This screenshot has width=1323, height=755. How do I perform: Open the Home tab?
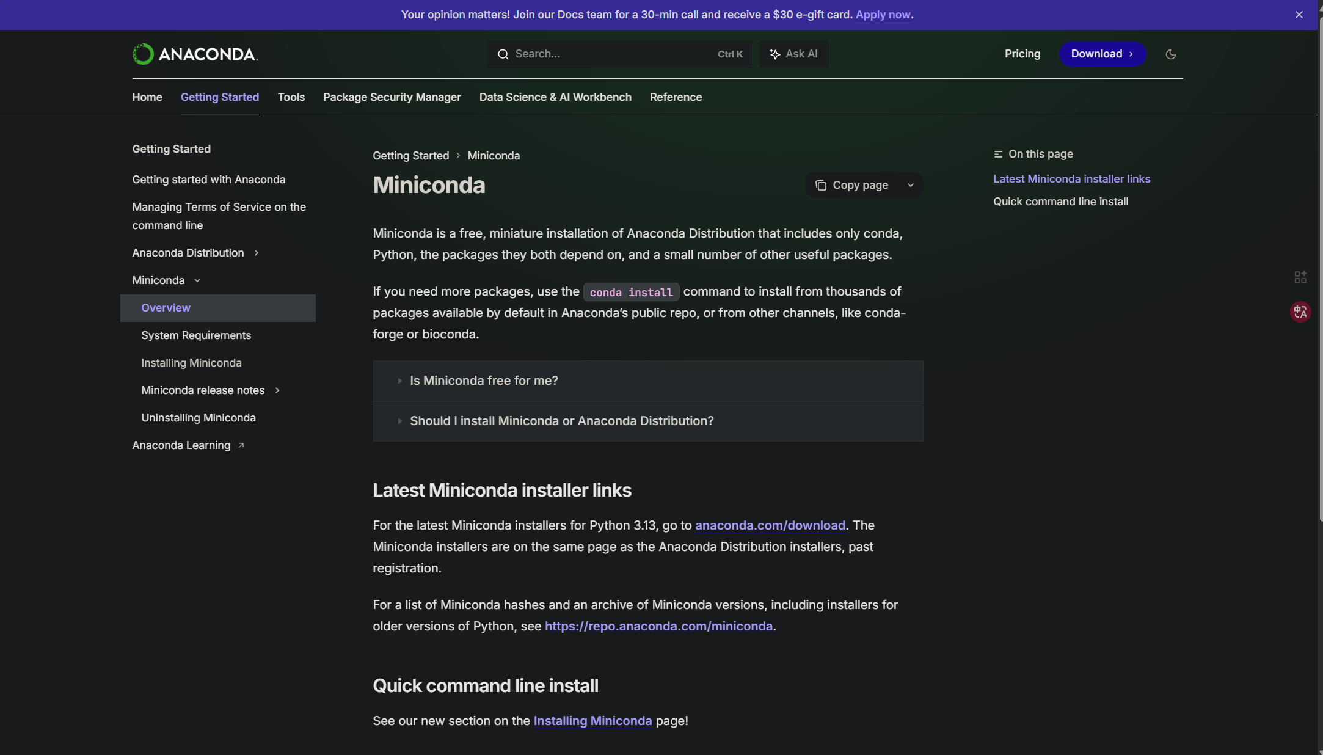(x=147, y=97)
